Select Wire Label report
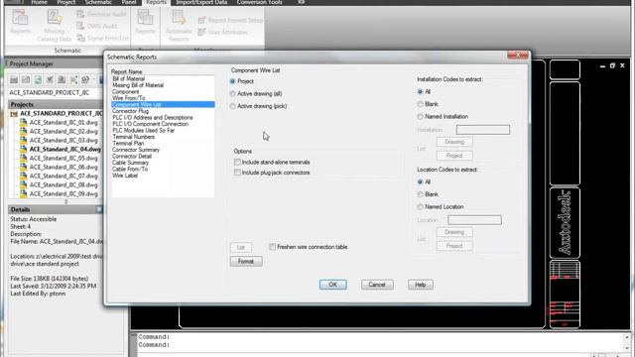The width and height of the screenshot is (635, 357). pos(125,176)
